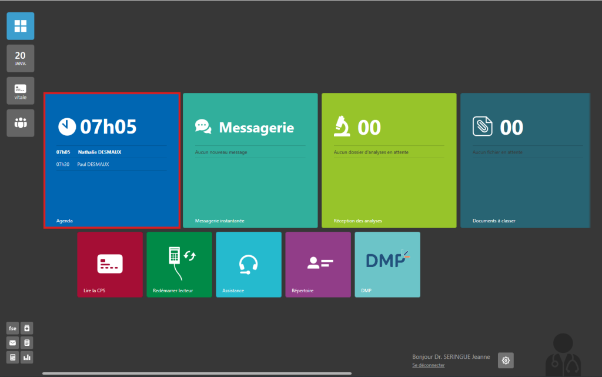The height and width of the screenshot is (377, 602).
Task: Open the prescription medicine bottle icon
Action: point(26,328)
